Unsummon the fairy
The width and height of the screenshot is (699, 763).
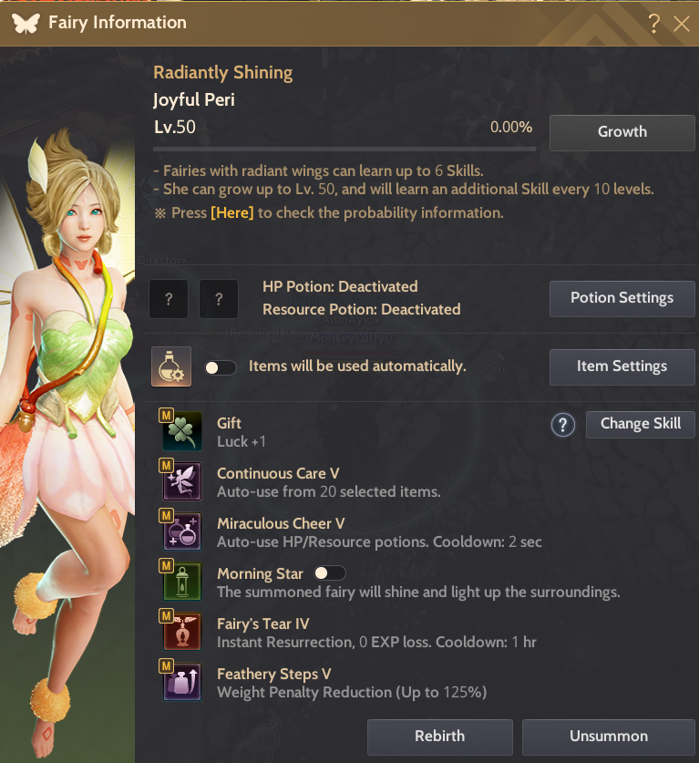(x=609, y=737)
